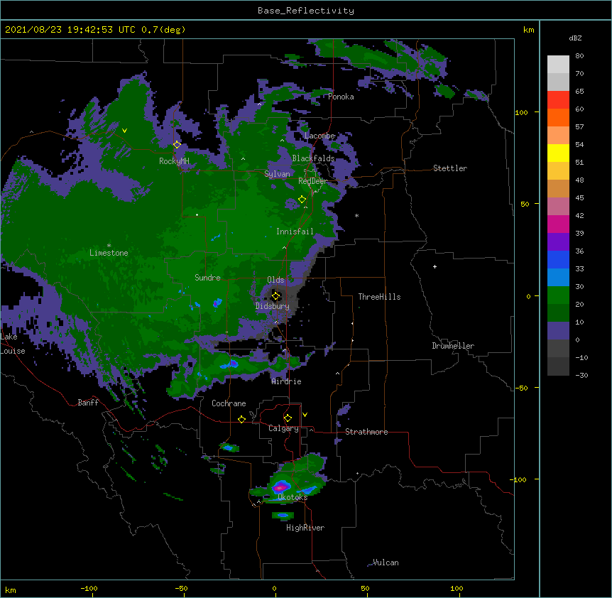Click the -30 value in dBZ legend
The height and width of the screenshot is (598, 612).
(x=581, y=376)
